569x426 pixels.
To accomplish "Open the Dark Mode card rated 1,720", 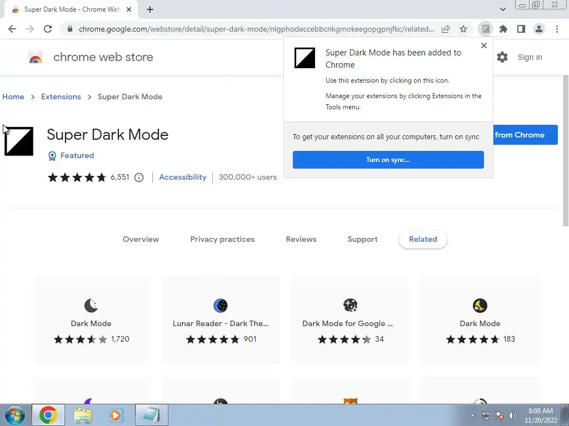I will click(91, 320).
